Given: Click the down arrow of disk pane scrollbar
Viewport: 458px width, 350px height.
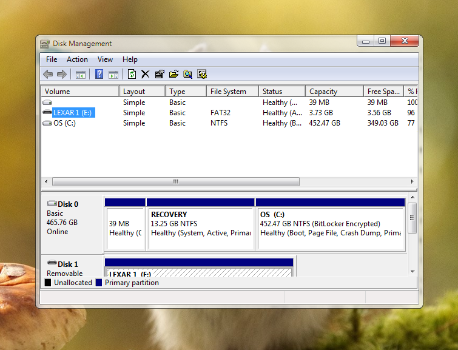Looking at the screenshot, I should 413,272.
